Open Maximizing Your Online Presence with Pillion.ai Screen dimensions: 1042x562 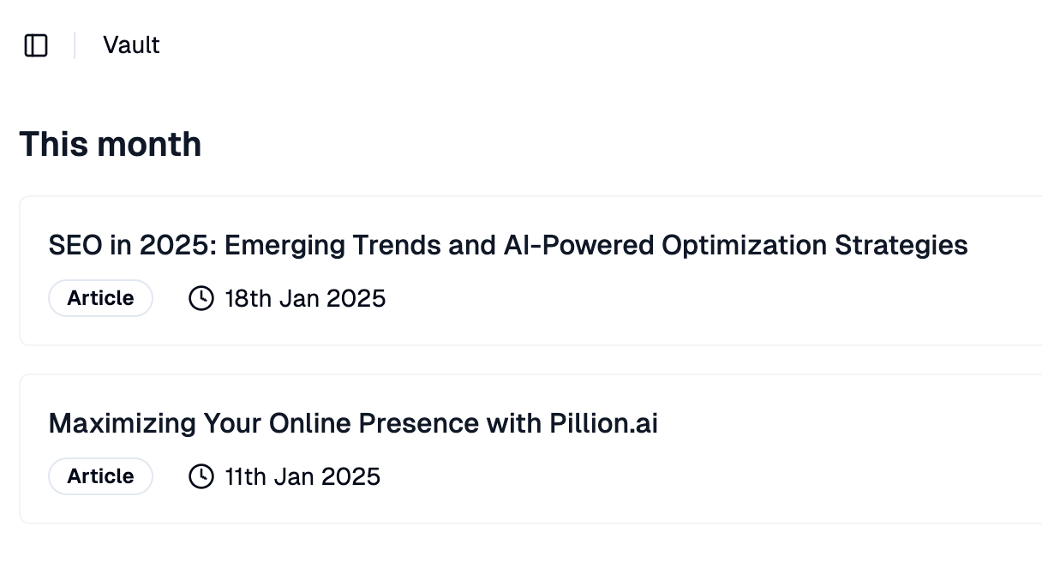coord(354,423)
